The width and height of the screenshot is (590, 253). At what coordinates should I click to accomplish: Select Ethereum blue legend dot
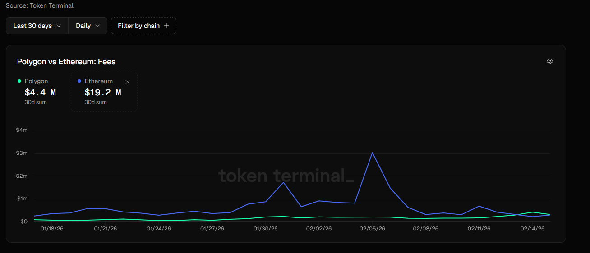tap(79, 81)
